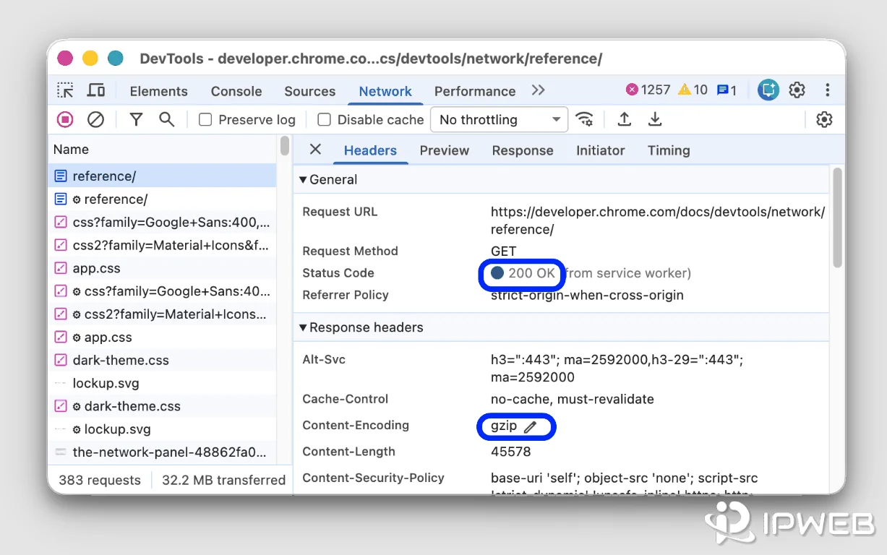
Task: Select css2?family=Material+Icons&f request without gear
Action: coord(163,245)
